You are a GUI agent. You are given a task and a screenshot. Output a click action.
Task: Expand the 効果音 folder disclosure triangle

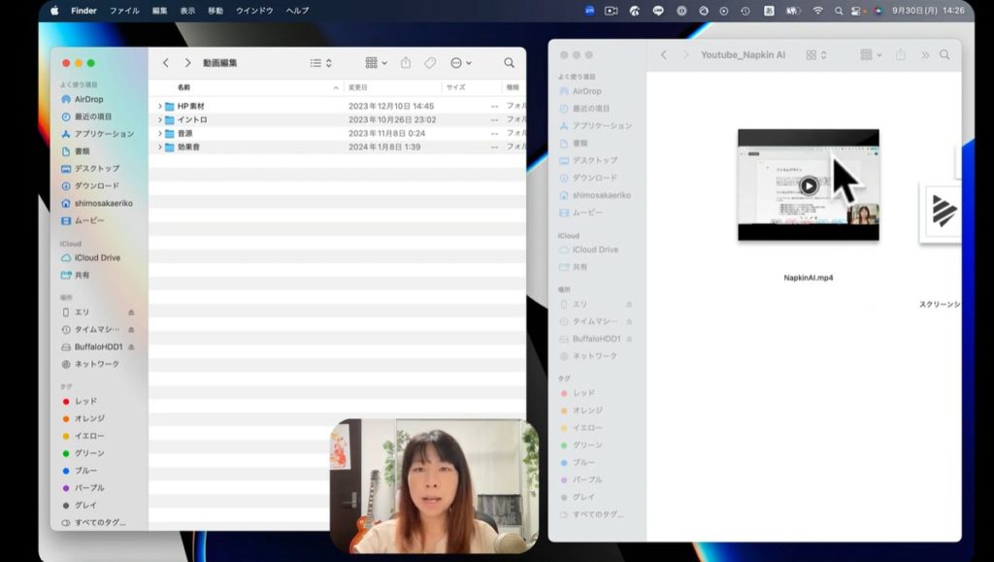tap(159, 147)
